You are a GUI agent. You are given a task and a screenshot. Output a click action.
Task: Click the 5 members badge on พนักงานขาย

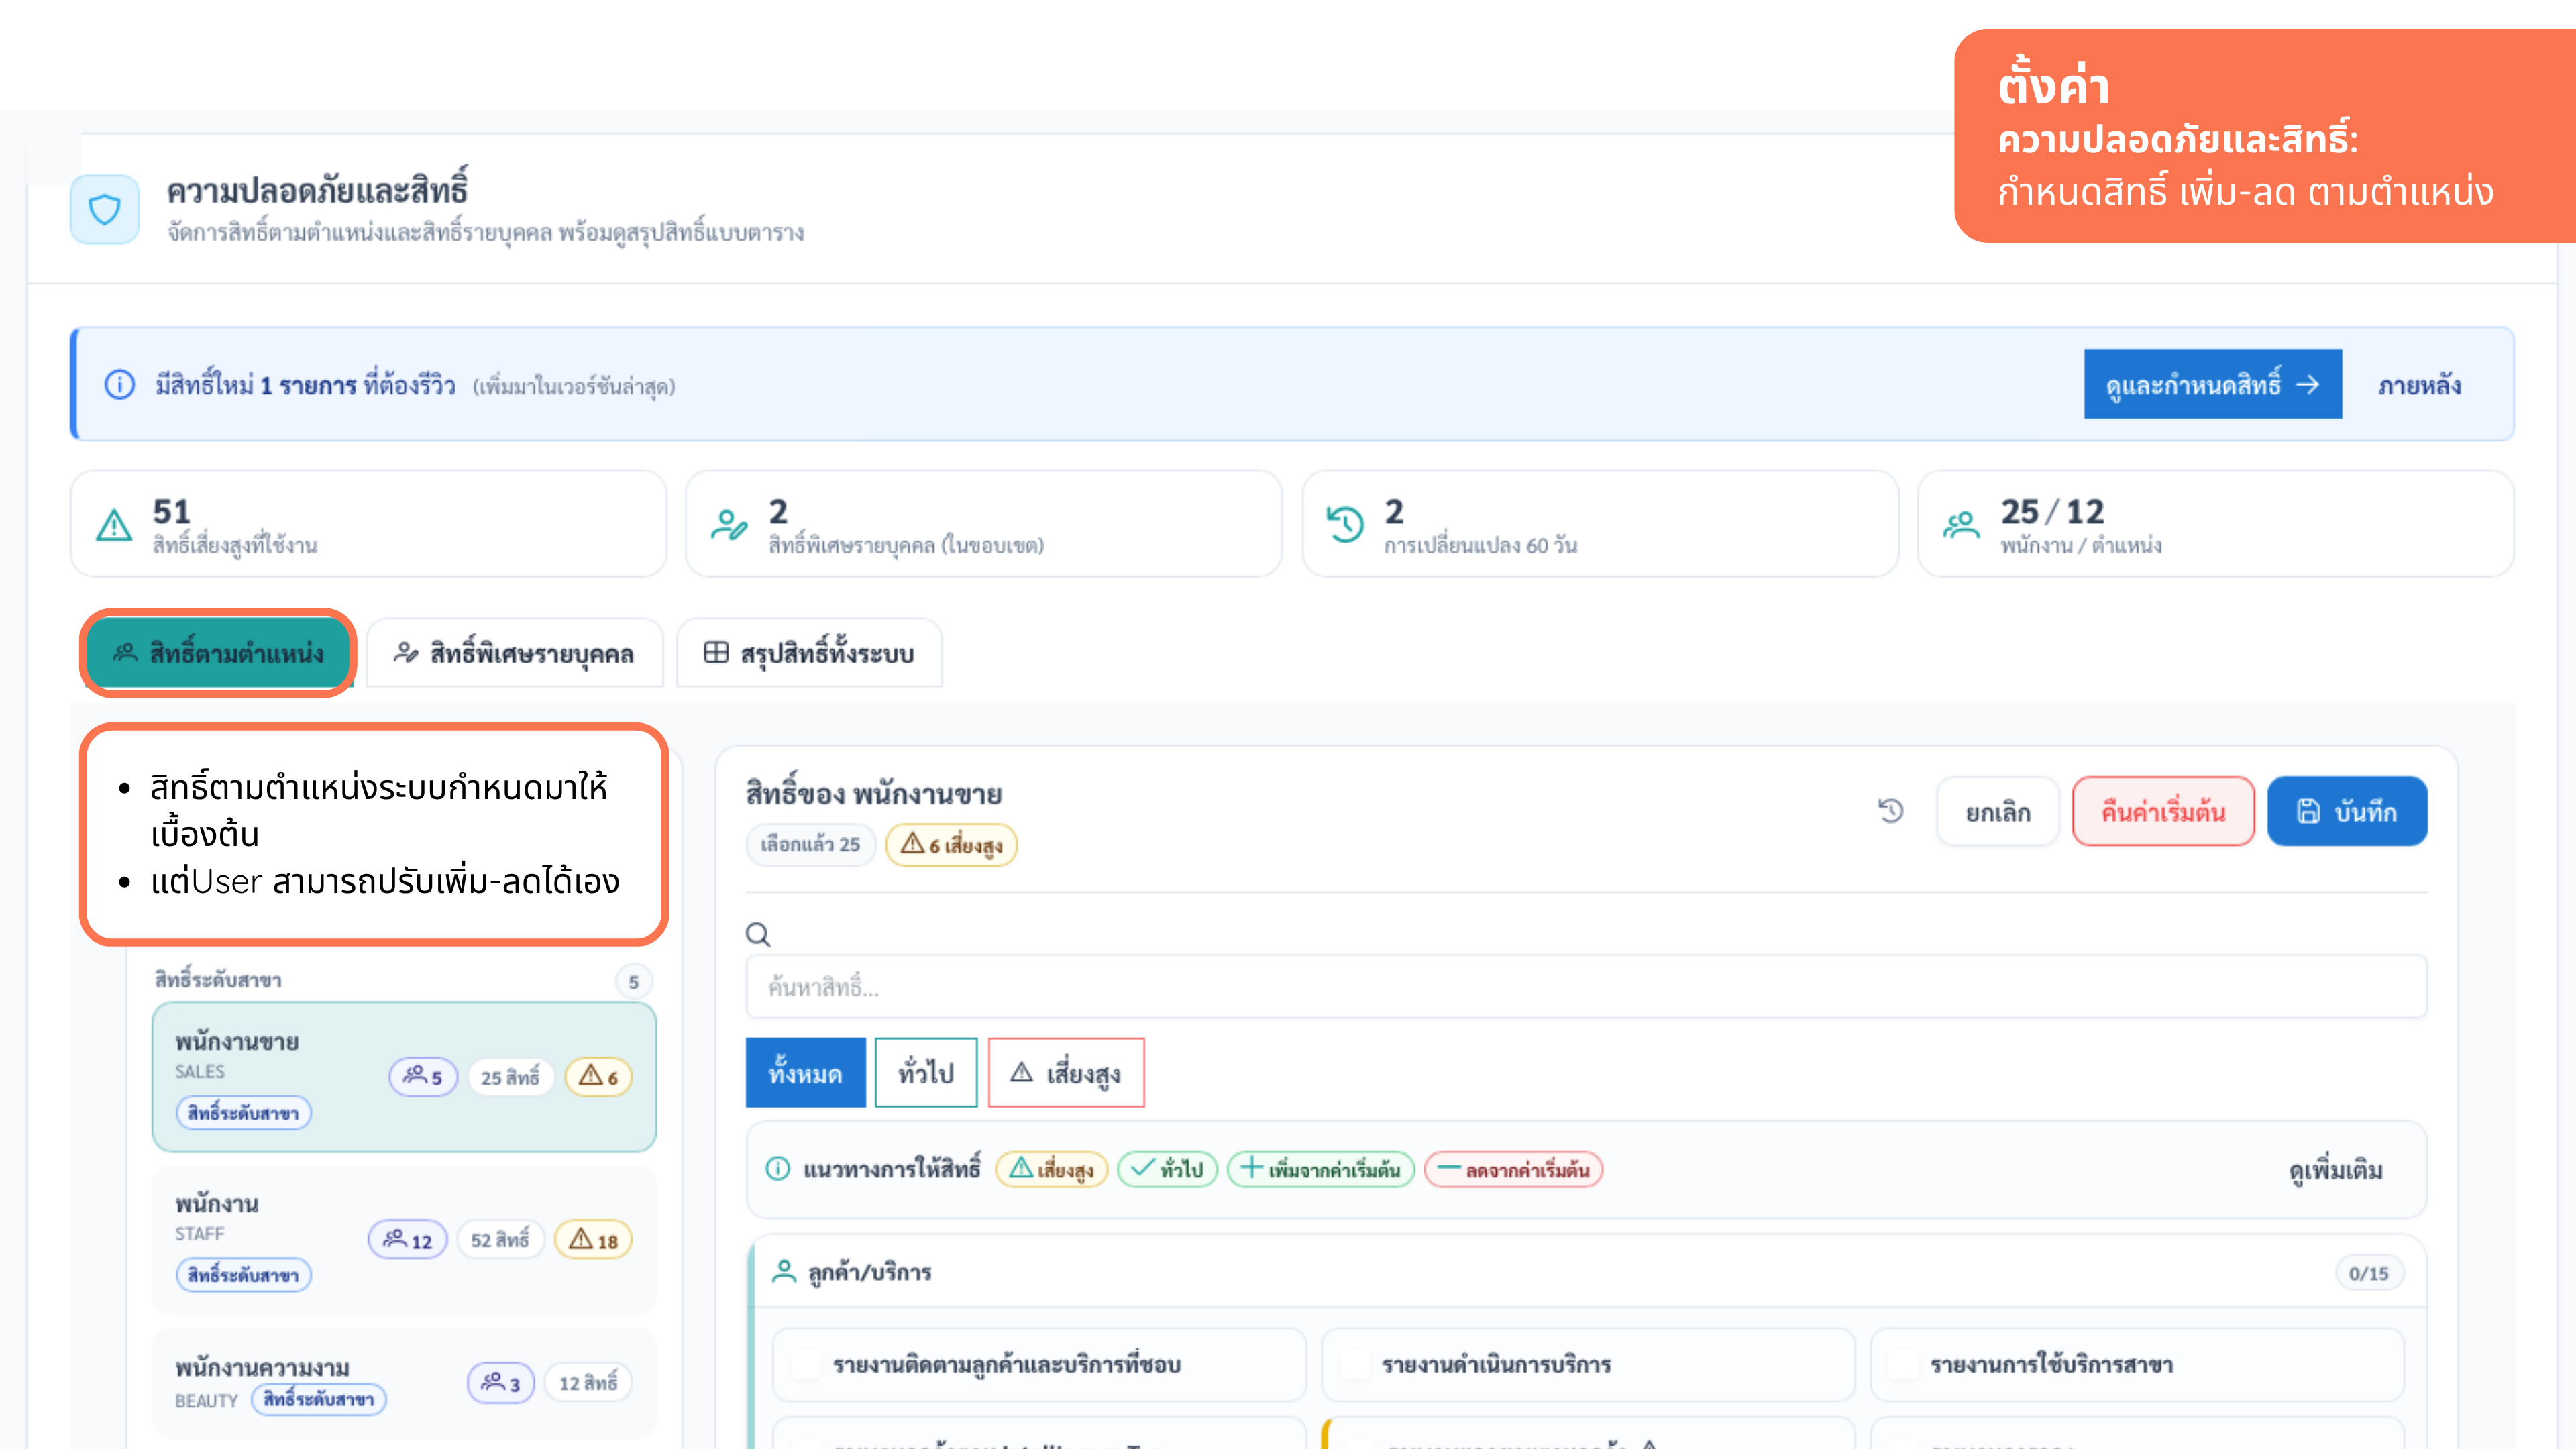click(x=422, y=1077)
